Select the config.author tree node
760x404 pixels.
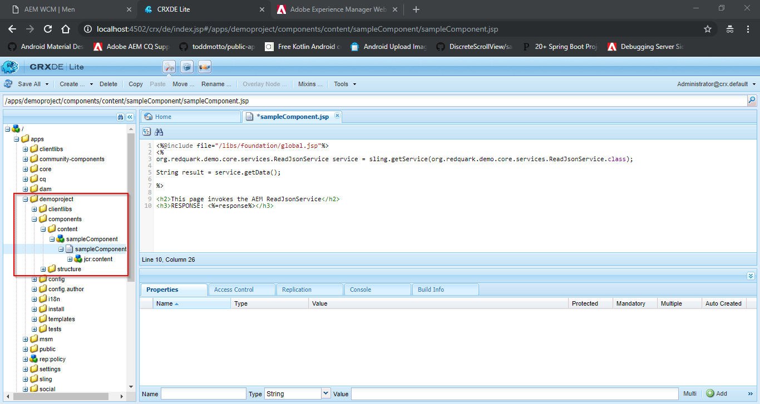pos(66,289)
